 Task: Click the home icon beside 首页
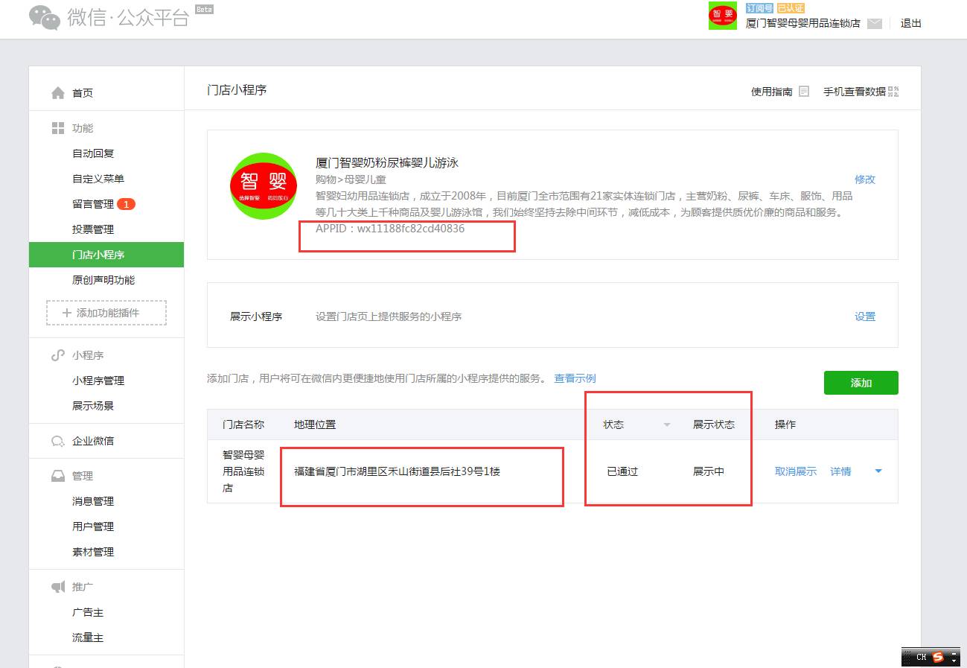pos(58,93)
